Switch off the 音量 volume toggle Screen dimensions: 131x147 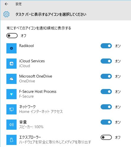106,122
